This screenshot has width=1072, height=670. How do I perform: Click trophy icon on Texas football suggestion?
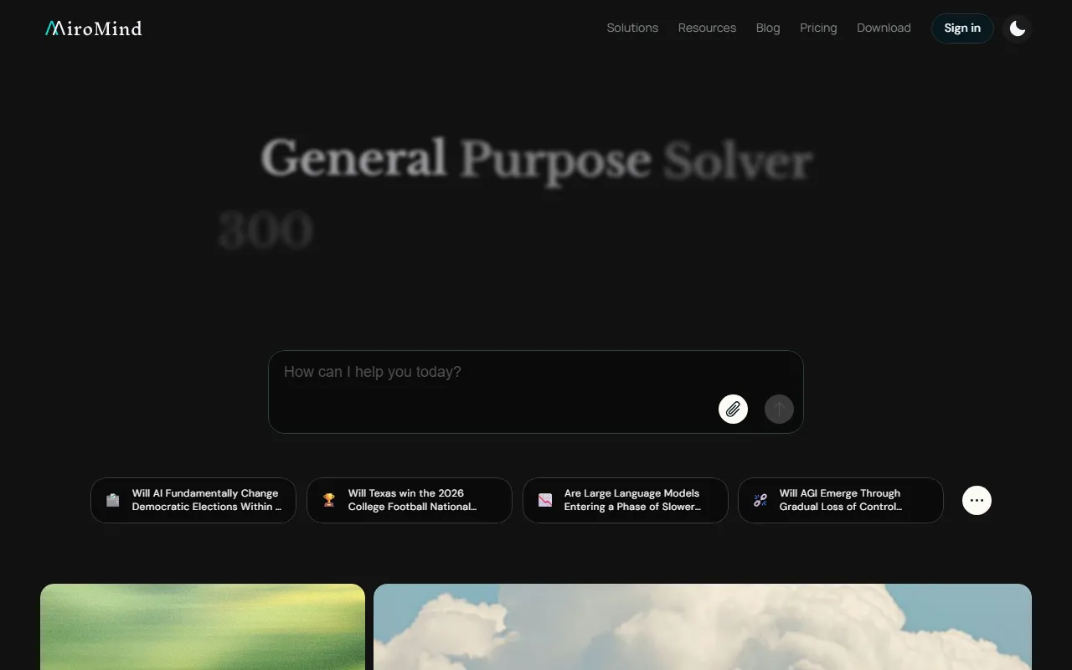coord(329,500)
